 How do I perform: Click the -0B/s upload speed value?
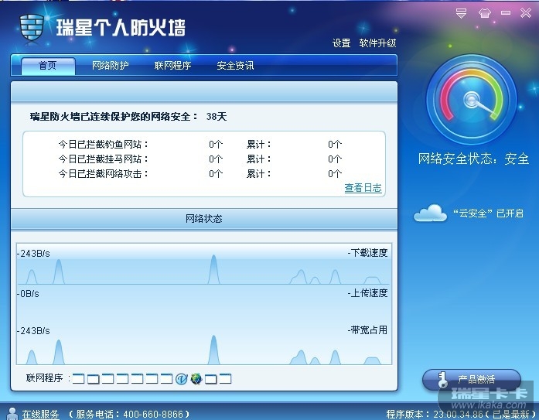[28, 294]
